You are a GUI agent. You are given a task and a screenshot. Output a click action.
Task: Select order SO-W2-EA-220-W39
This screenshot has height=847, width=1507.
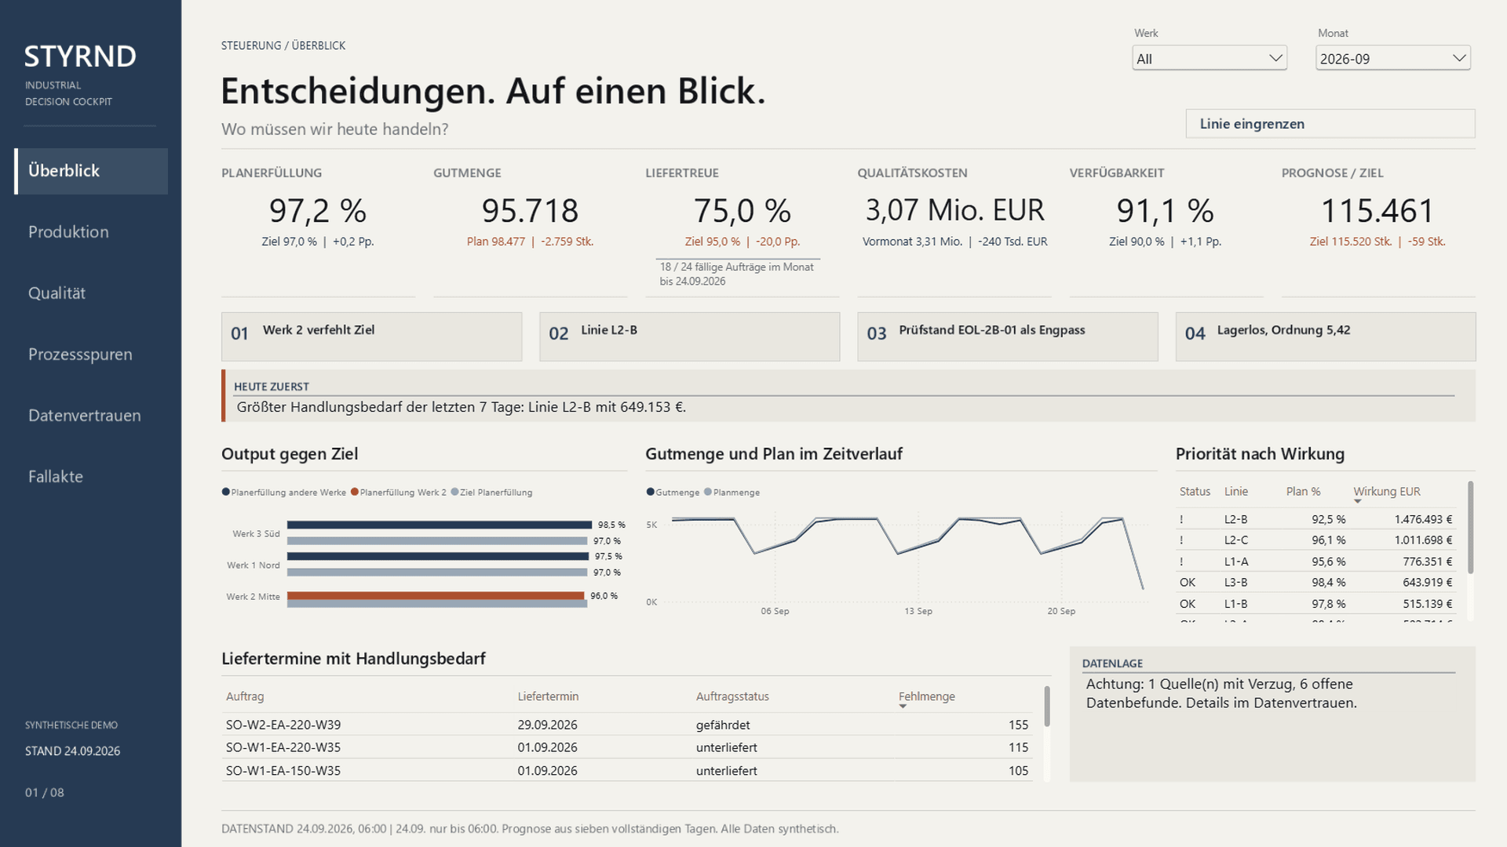tap(627, 725)
